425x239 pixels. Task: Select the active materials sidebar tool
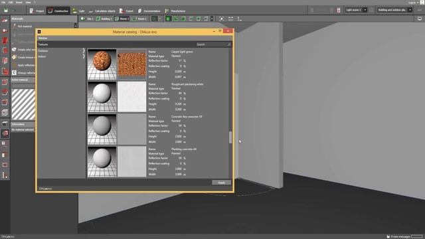[x=5, y=133]
